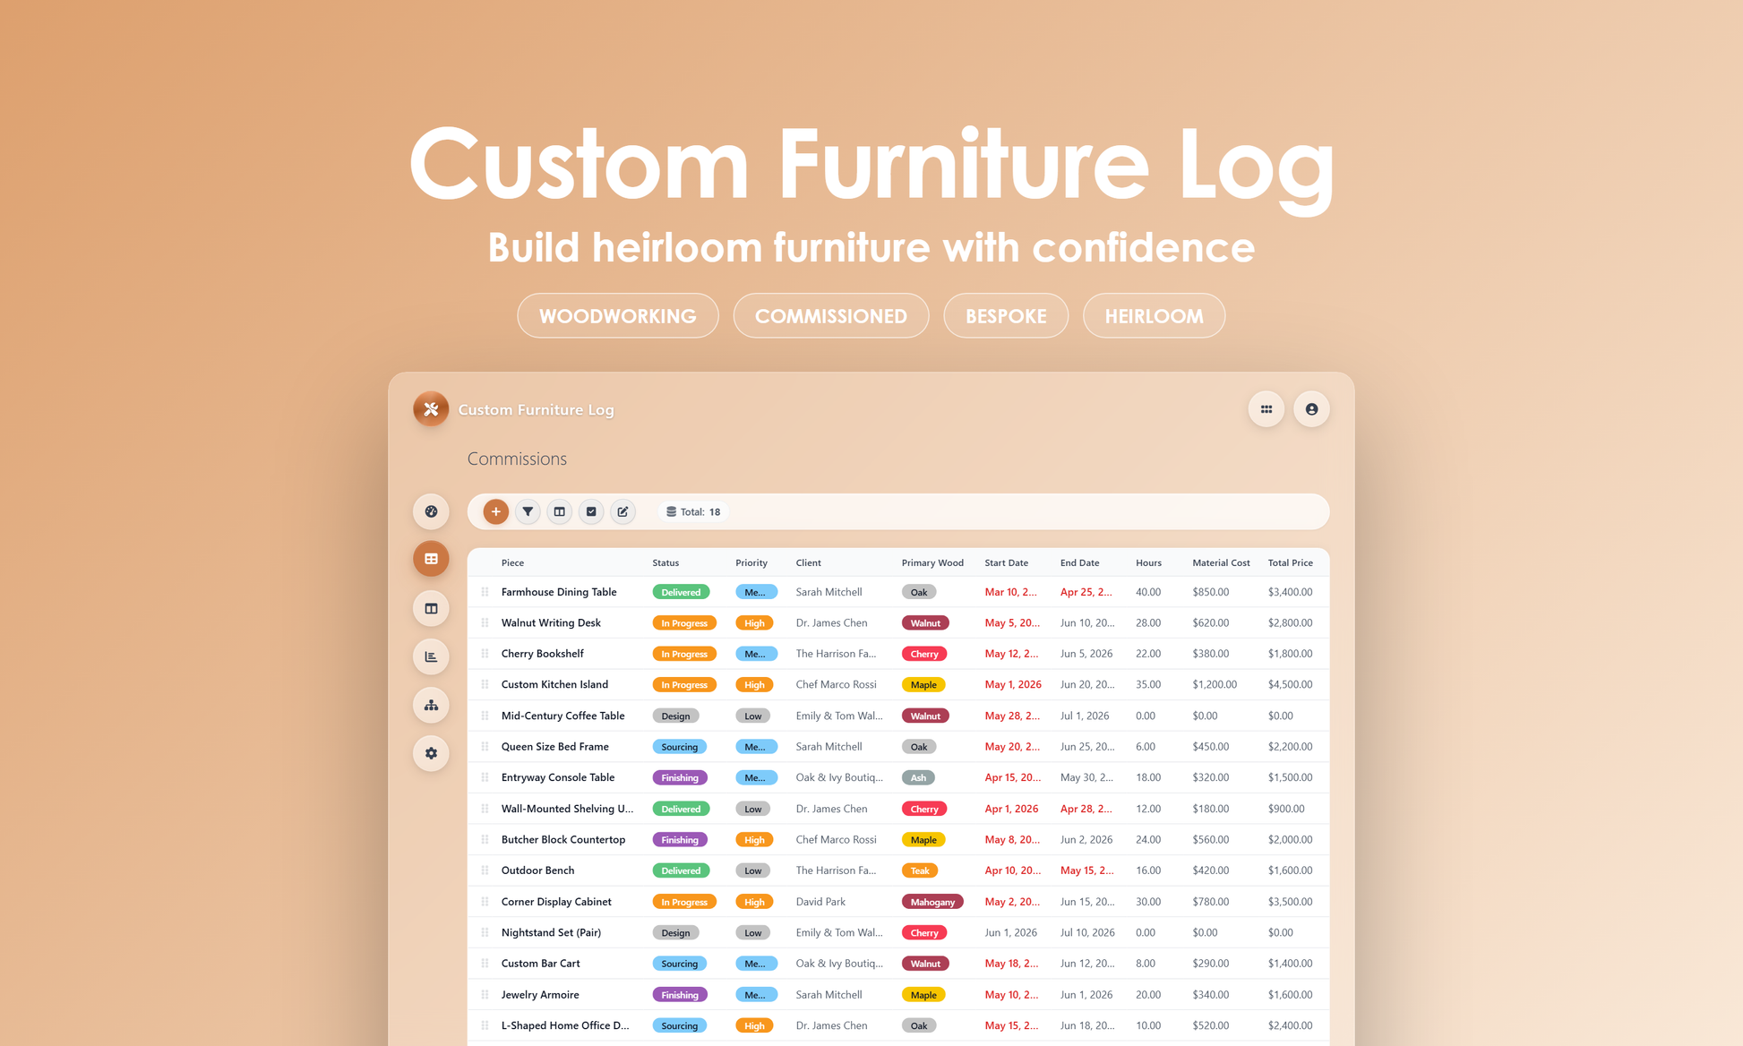The height and width of the screenshot is (1046, 1743).
Task: Open the Farmhouse Dining Table Delivered status
Action: coord(681,592)
